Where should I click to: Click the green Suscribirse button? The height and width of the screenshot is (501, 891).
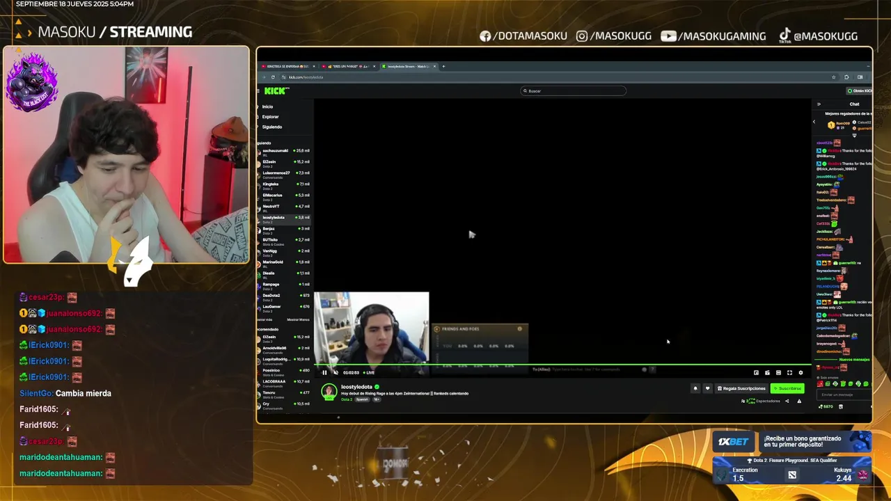click(787, 388)
